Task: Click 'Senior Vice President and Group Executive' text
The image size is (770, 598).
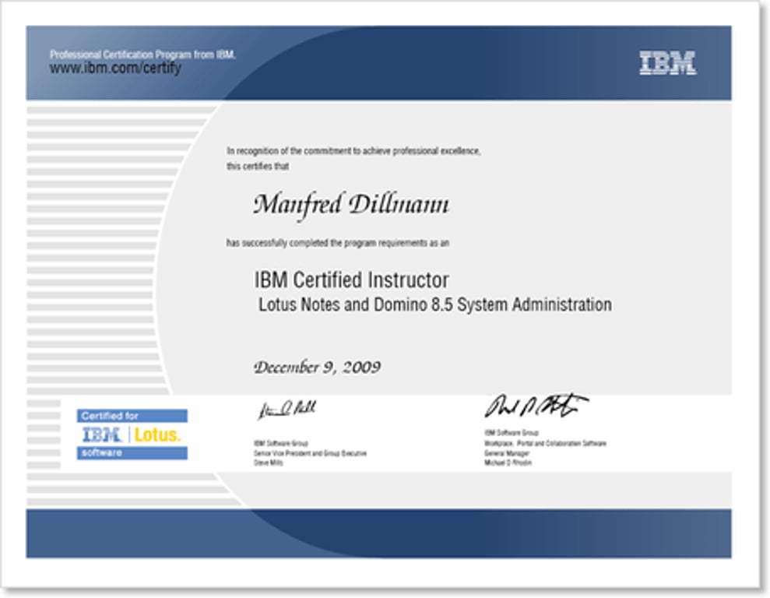Action: click(x=311, y=453)
